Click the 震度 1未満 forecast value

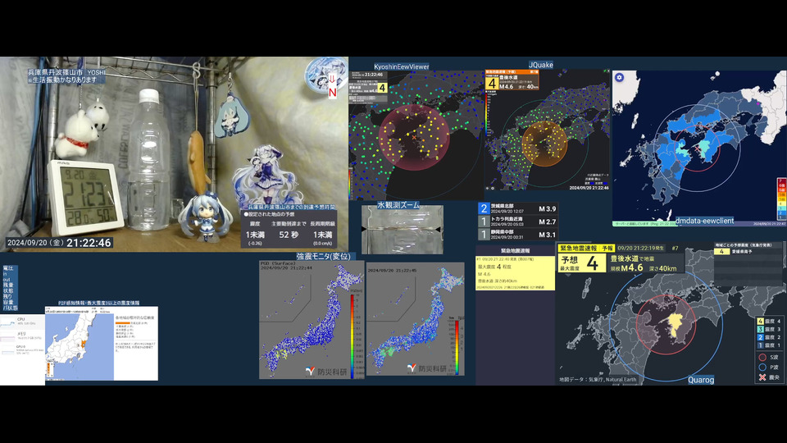255,235
